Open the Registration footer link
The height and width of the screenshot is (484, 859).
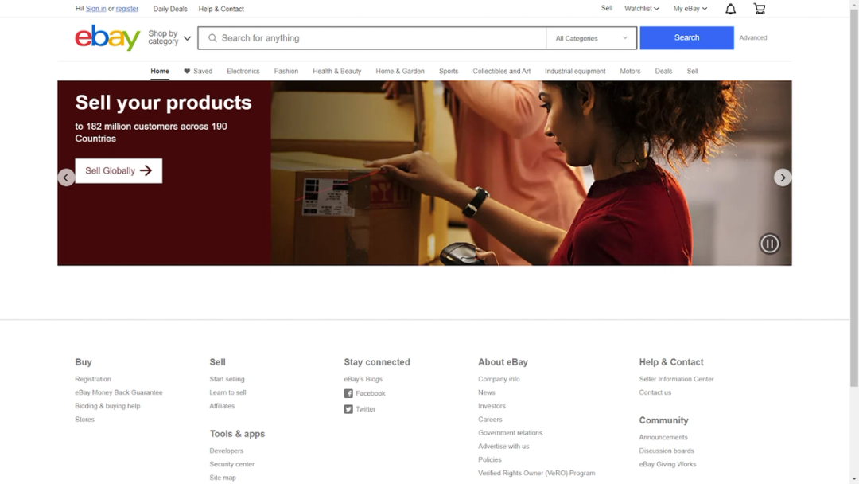click(x=93, y=379)
